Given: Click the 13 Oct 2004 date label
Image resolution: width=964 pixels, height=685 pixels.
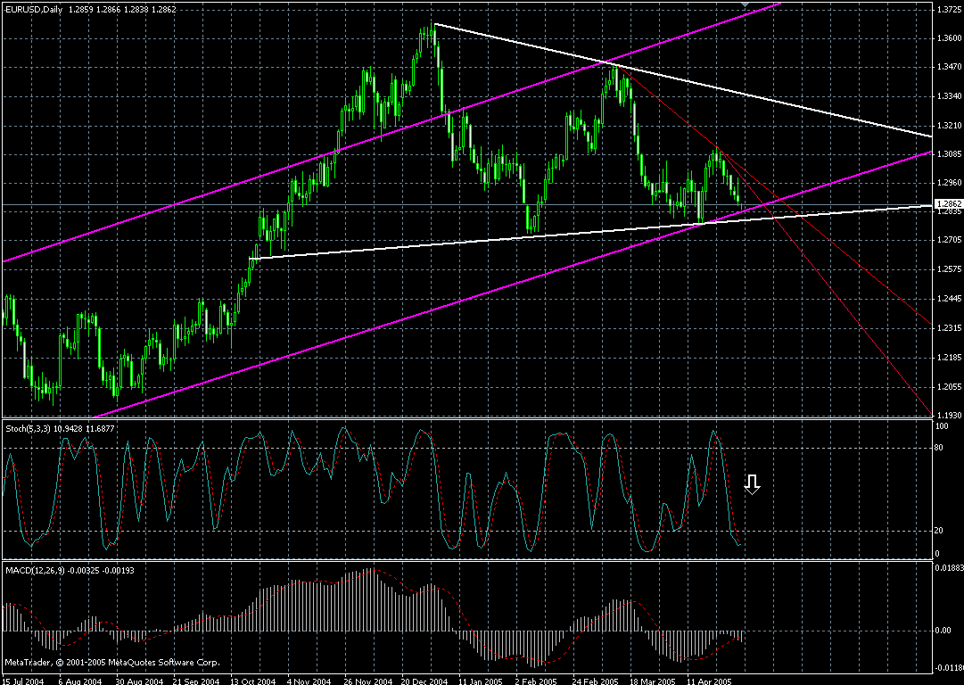Looking at the screenshot, I should [252, 681].
